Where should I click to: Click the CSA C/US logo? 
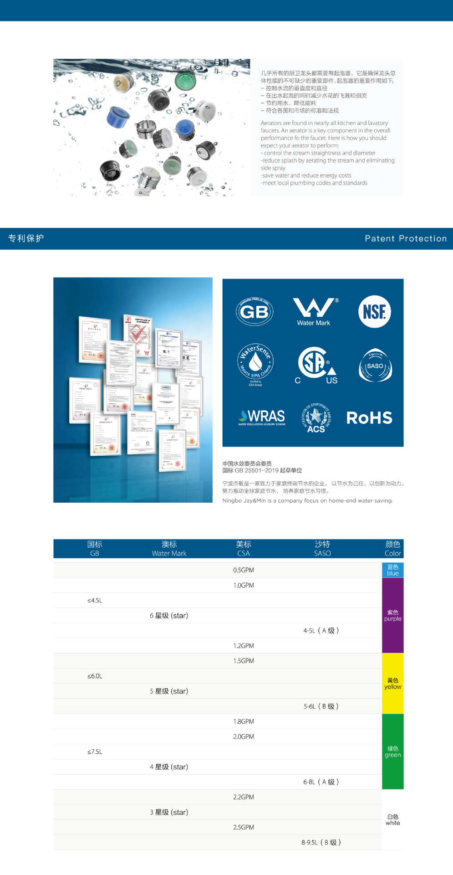pyautogui.click(x=317, y=365)
